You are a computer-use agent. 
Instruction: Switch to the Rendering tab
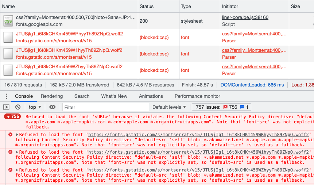[52, 96]
